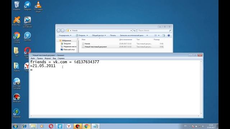This screenshot has width=230, height=129.
Task: Select Избранное in the Explorer sidebar
Action: click(66, 40)
